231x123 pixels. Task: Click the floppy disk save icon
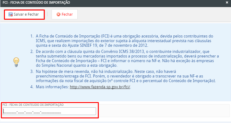[x=10, y=14]
